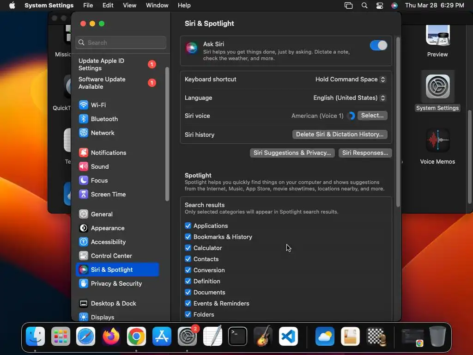Uncheck the Folders checkbox
The height and width of the screenshot is (355, 473).
(x=188, y=314)
